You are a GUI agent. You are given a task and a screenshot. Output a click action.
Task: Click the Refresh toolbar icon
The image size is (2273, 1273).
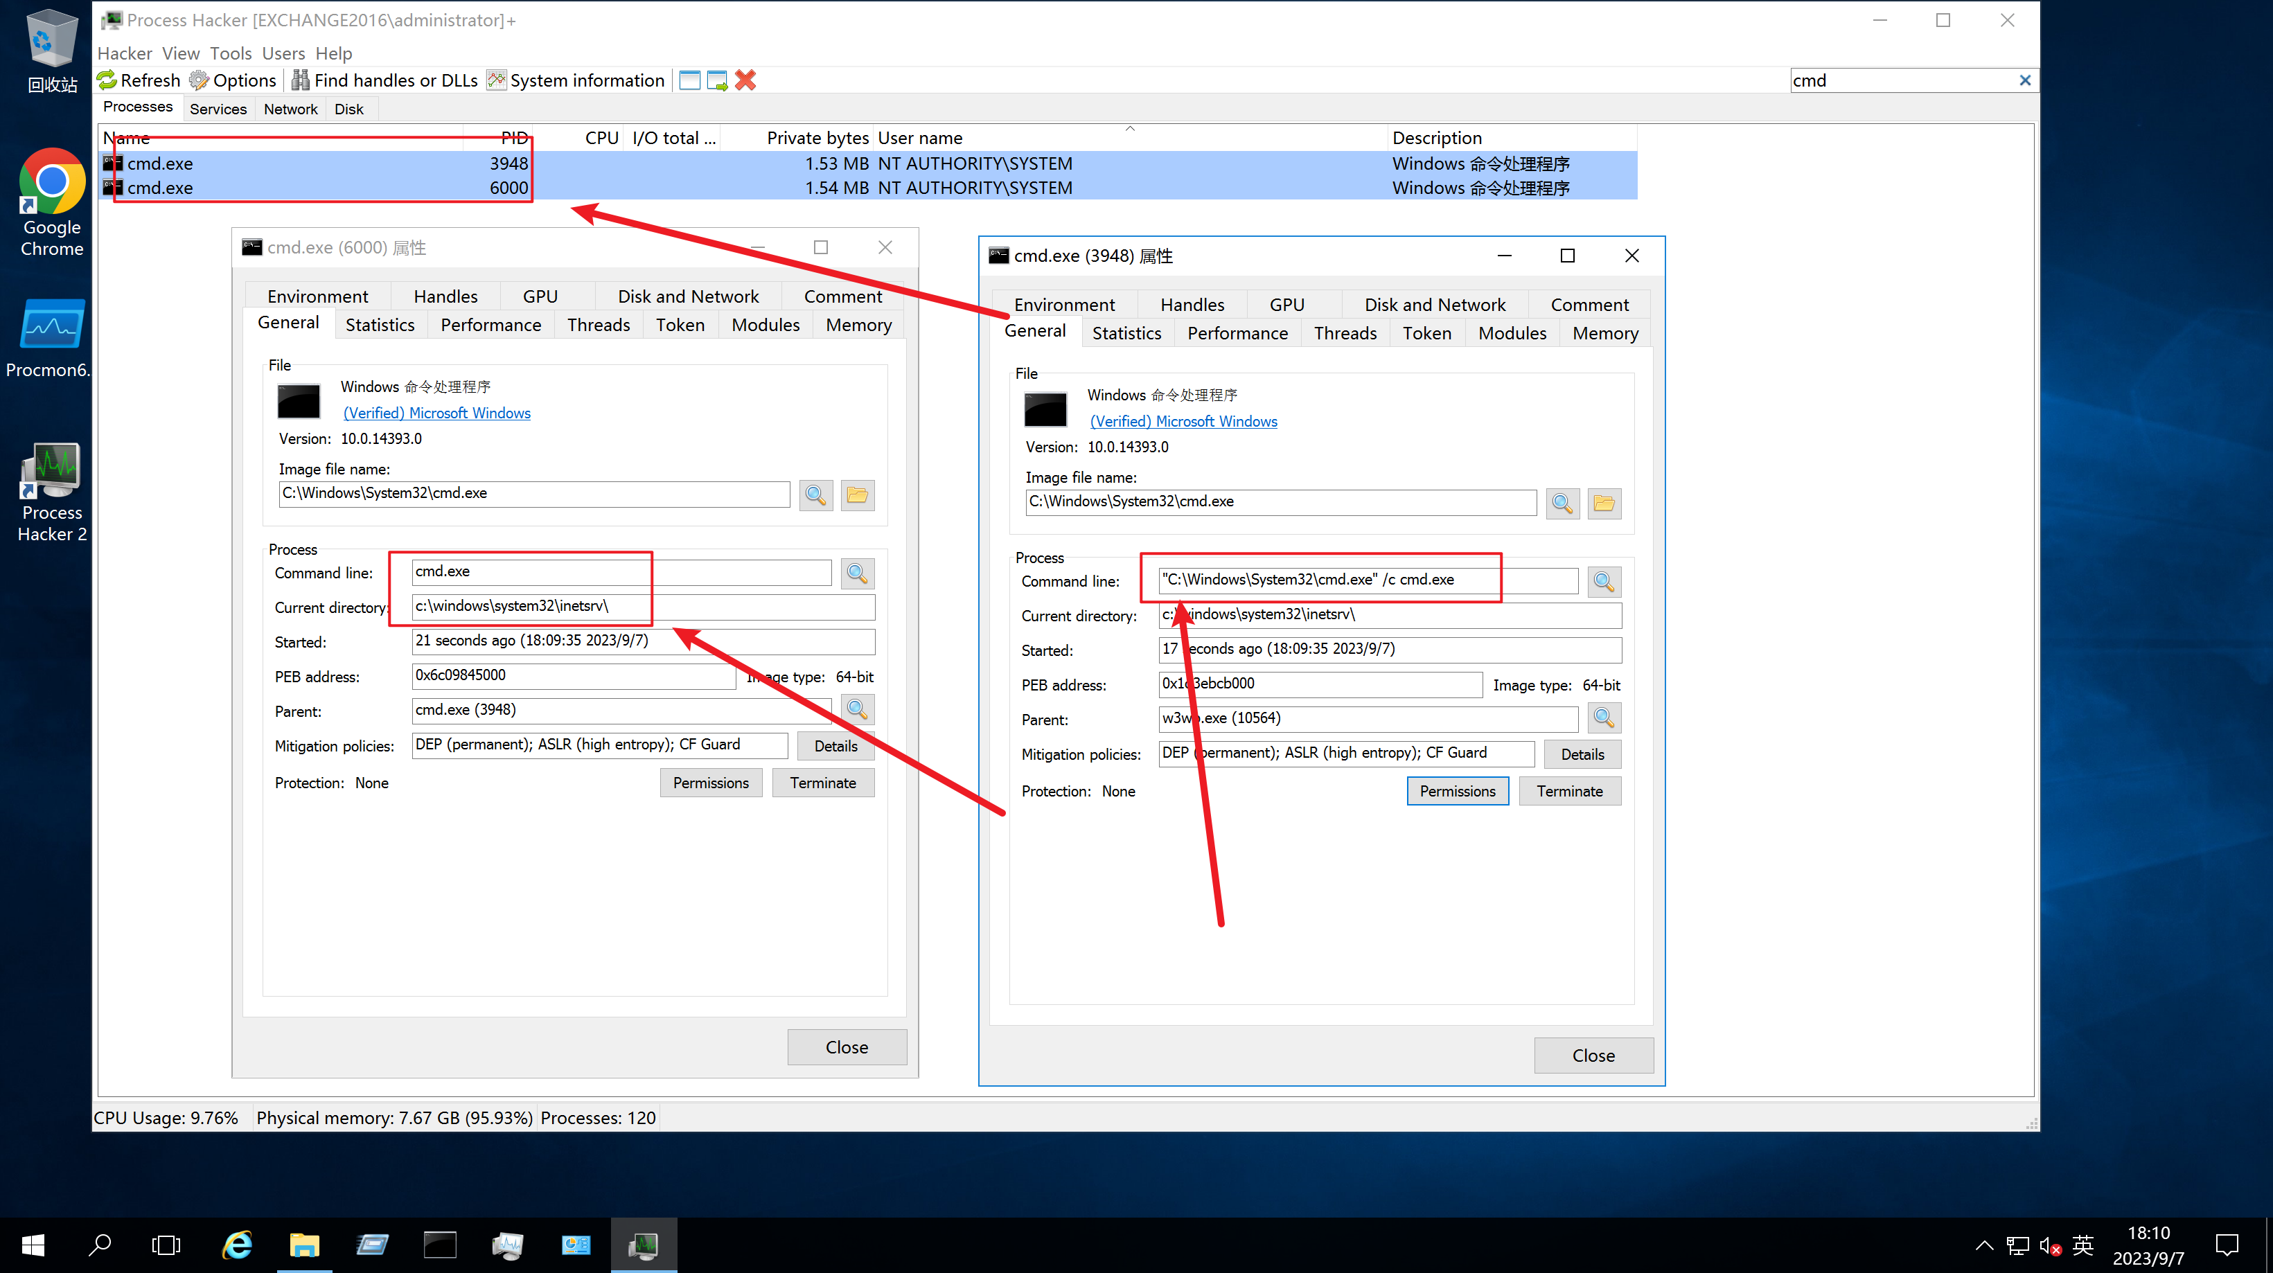(107, 80)
